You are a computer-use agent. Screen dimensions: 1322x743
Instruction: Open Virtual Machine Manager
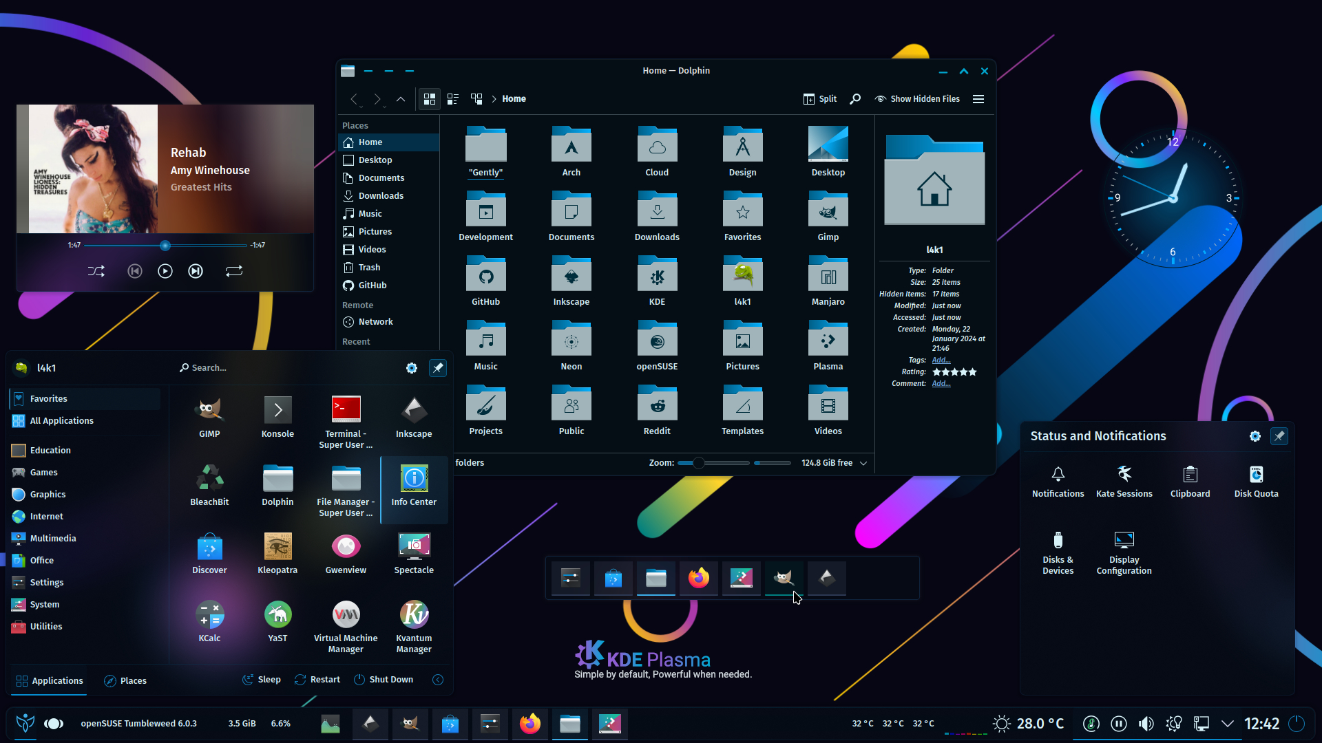click(x=346, y=626)
